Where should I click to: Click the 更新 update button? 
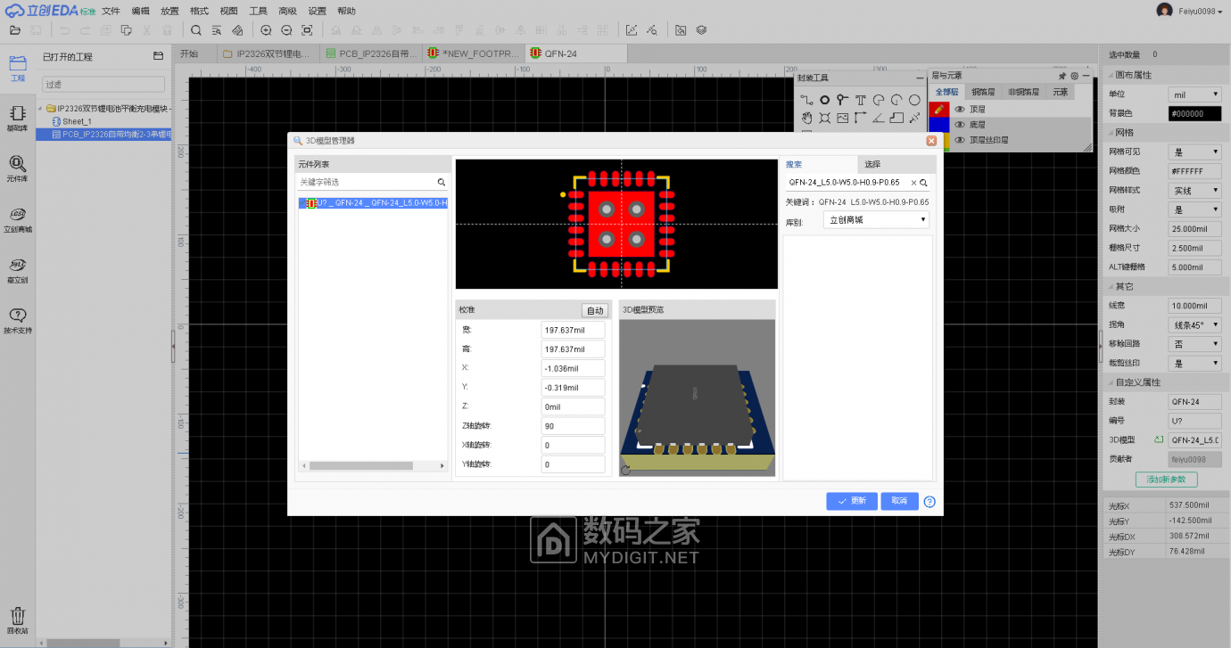point(851,501)
